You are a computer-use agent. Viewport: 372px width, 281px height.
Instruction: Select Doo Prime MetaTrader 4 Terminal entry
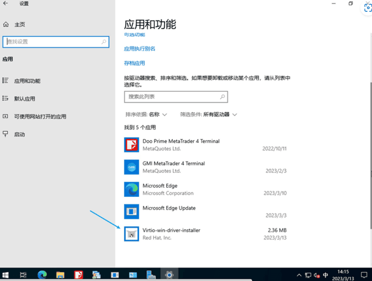tap(206, 145)
